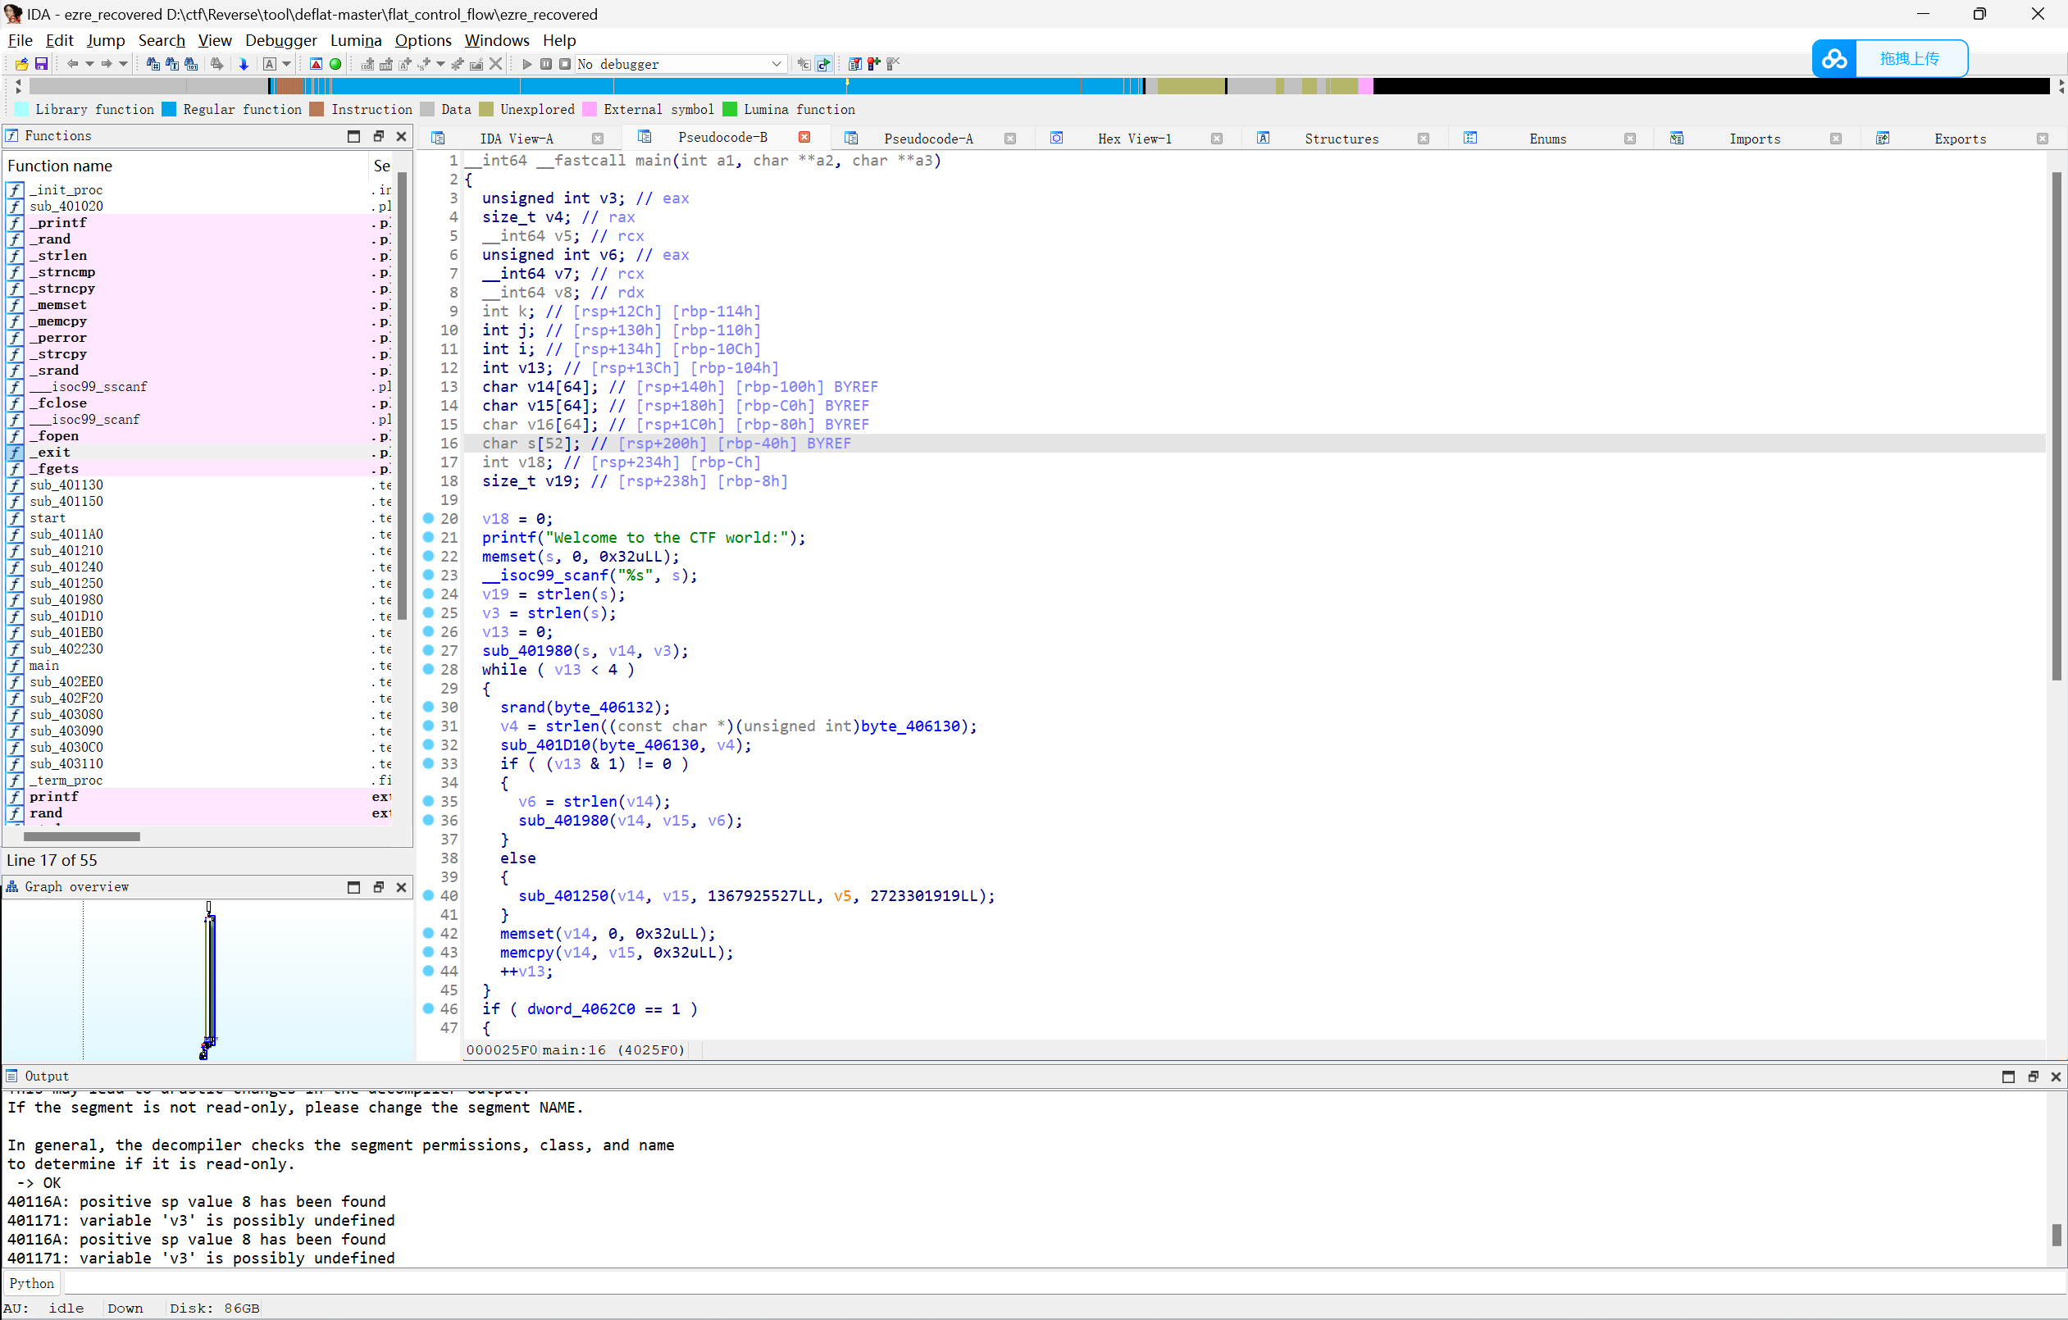Open dropdown beside boxed letter A icon

(287, 65)
